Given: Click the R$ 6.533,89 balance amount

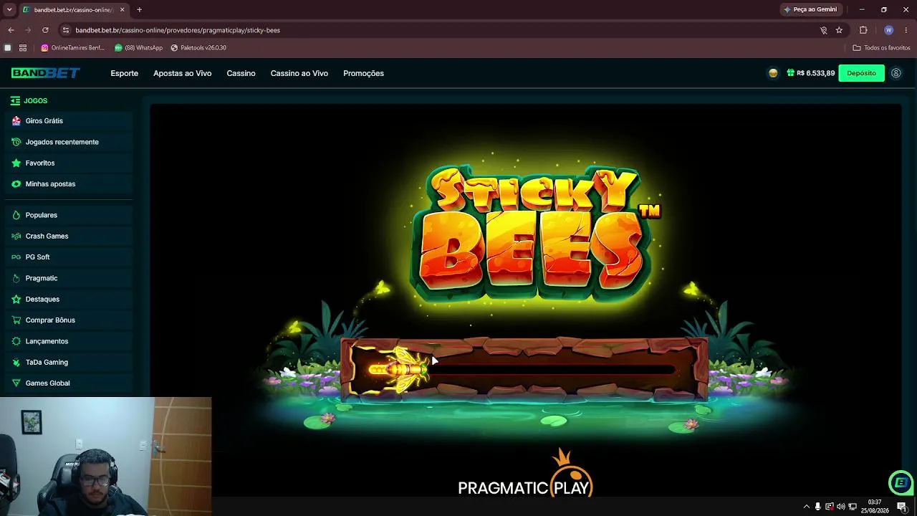Looking at the screenshot, I should click(x=815, y=73).
